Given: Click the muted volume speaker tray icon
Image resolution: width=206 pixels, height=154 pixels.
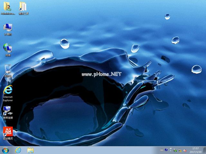Looking at the screenshot, I should coord(185,150).
